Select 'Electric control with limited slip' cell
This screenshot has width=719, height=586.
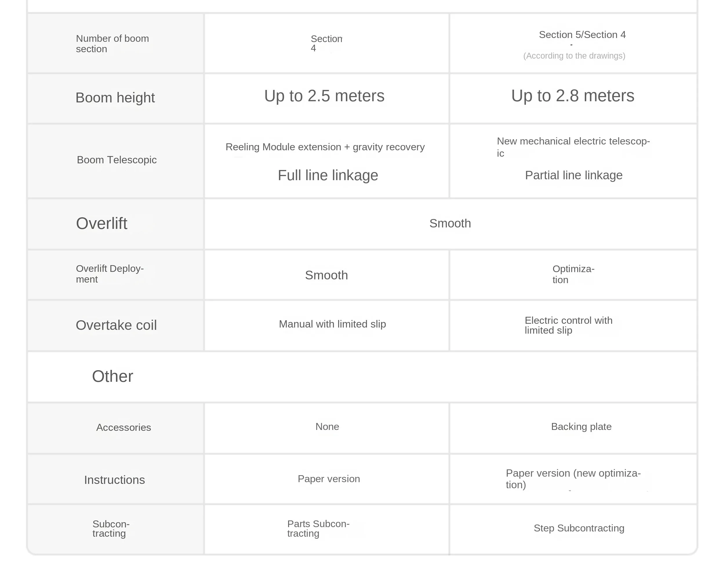568,325
